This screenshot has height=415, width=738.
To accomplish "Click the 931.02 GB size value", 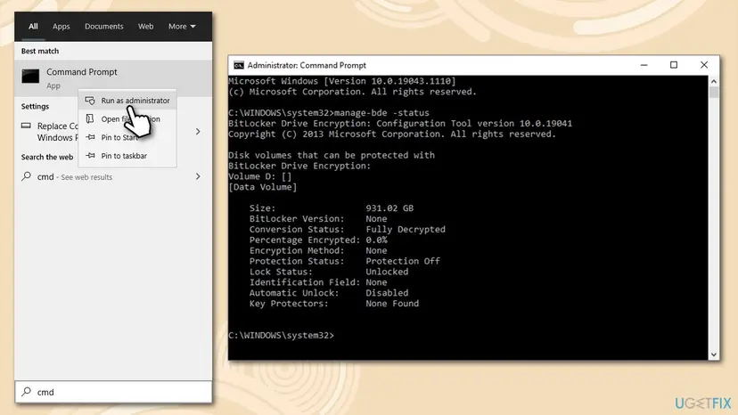I will [389, 208].
